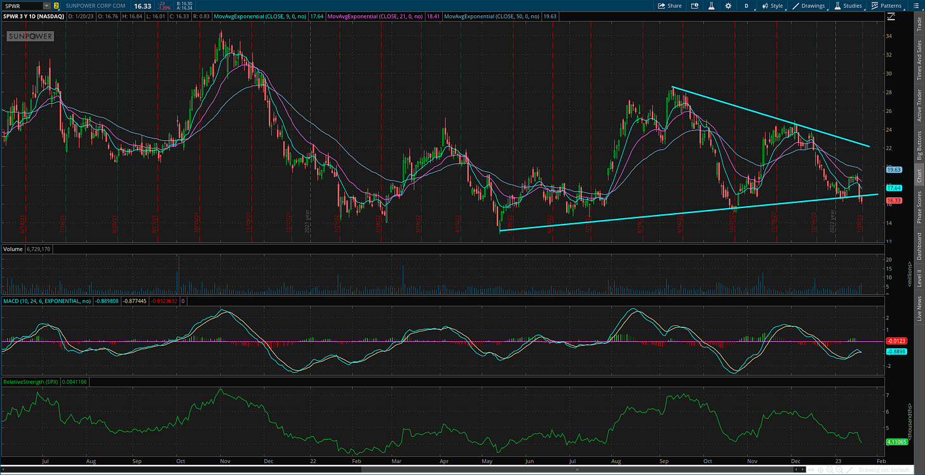Click the yellow link number 2 icon

coord(56,6)
